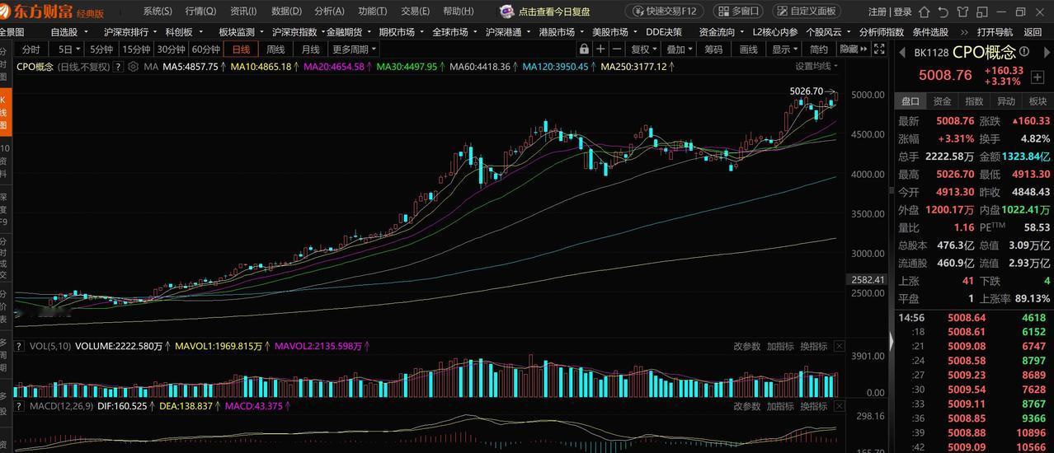Screen dimensions: 1054x453
Task: Open 设置均线 dropdown
Action: click(816, 66)
